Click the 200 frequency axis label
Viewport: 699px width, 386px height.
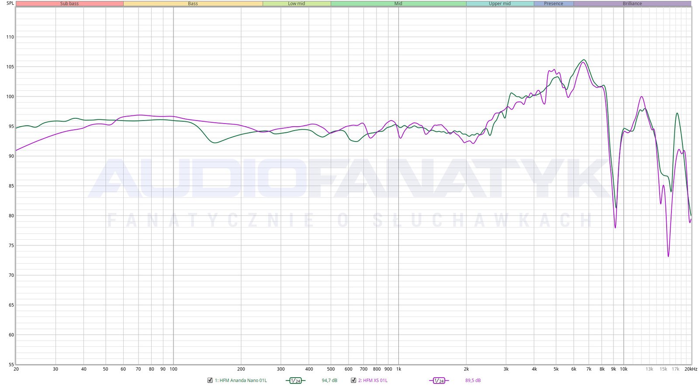pos(241,369)
